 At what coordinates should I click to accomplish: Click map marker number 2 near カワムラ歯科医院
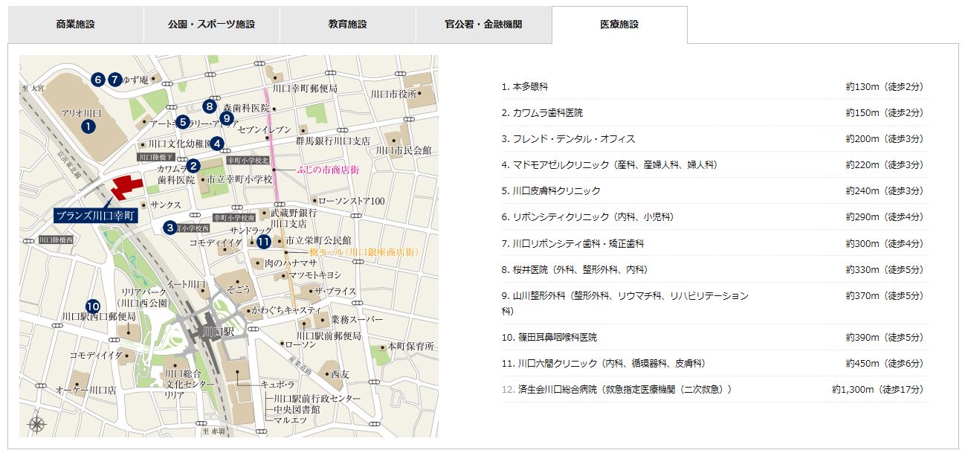coord(193,166)
